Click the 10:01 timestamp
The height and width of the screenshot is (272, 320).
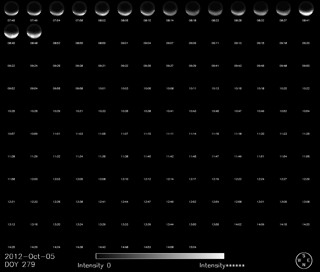tap(102, 88)
